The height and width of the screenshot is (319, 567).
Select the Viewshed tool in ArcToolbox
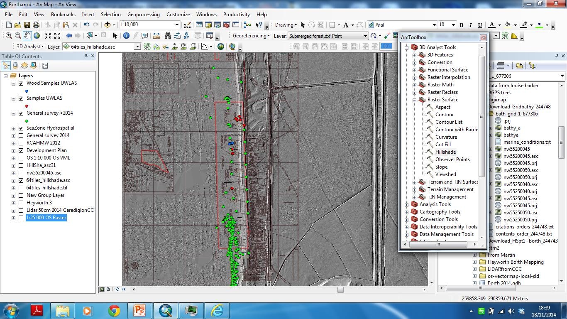point(445,174)
